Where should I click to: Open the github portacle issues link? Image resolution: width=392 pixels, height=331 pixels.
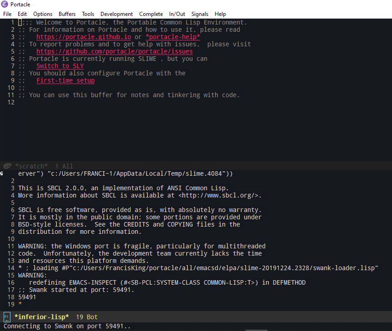(x=115, y=51)
